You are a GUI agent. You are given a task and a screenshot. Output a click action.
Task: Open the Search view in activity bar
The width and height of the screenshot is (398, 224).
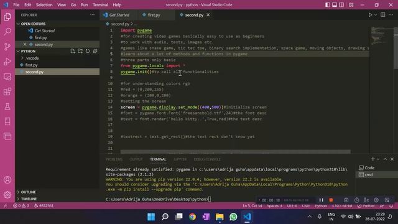tap(7, 32)
